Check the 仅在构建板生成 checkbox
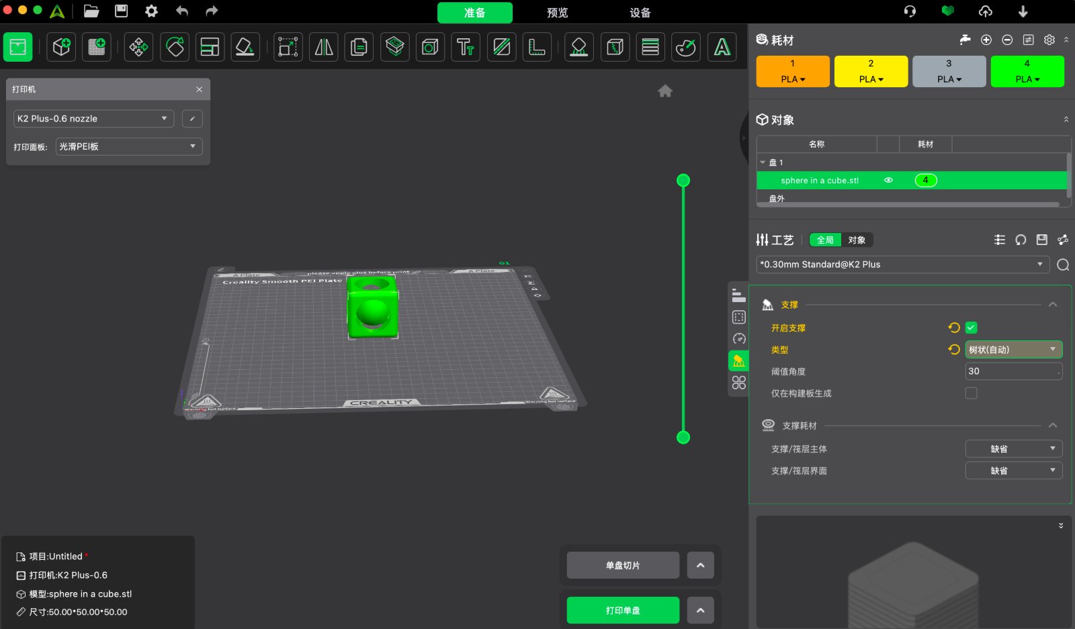 pyautogui.click(x=971, y=393)
